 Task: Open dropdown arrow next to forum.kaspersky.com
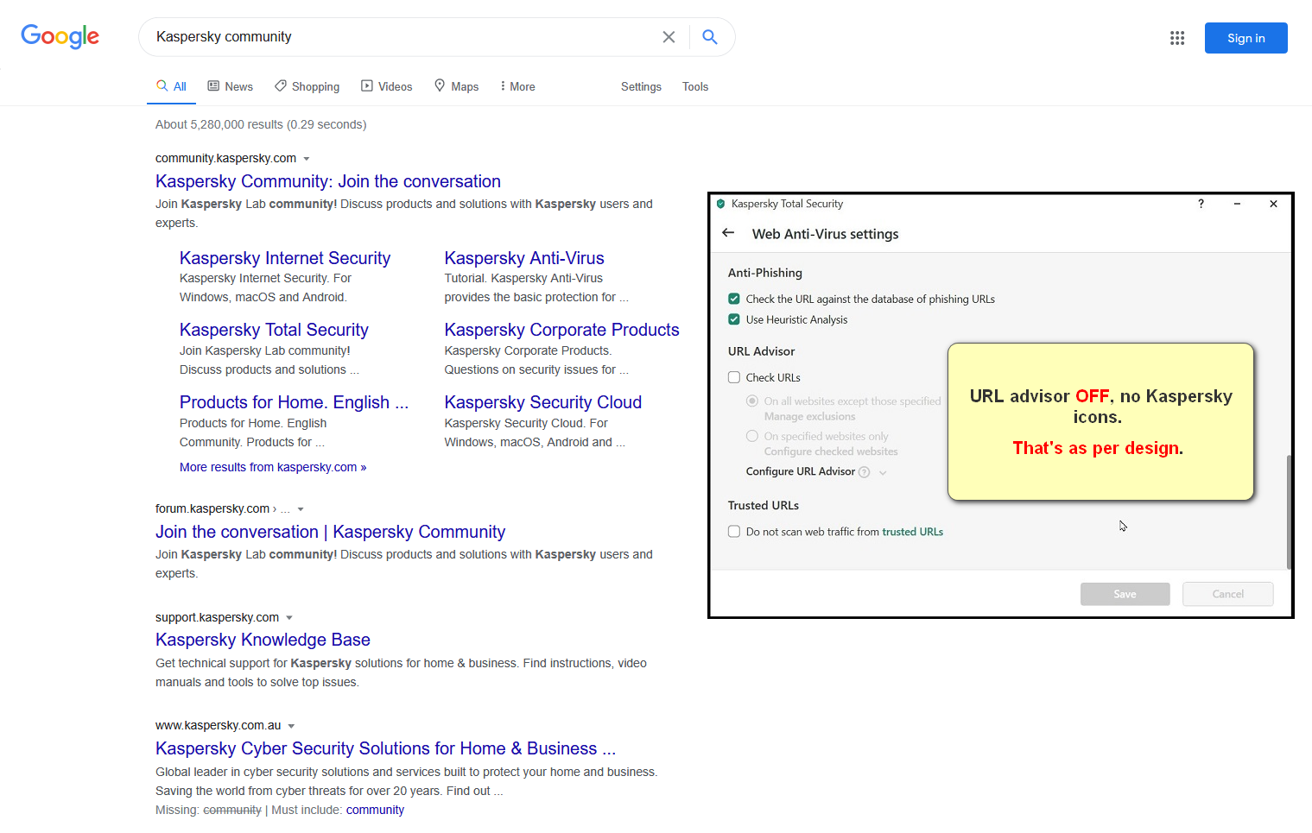coord(301,509)
